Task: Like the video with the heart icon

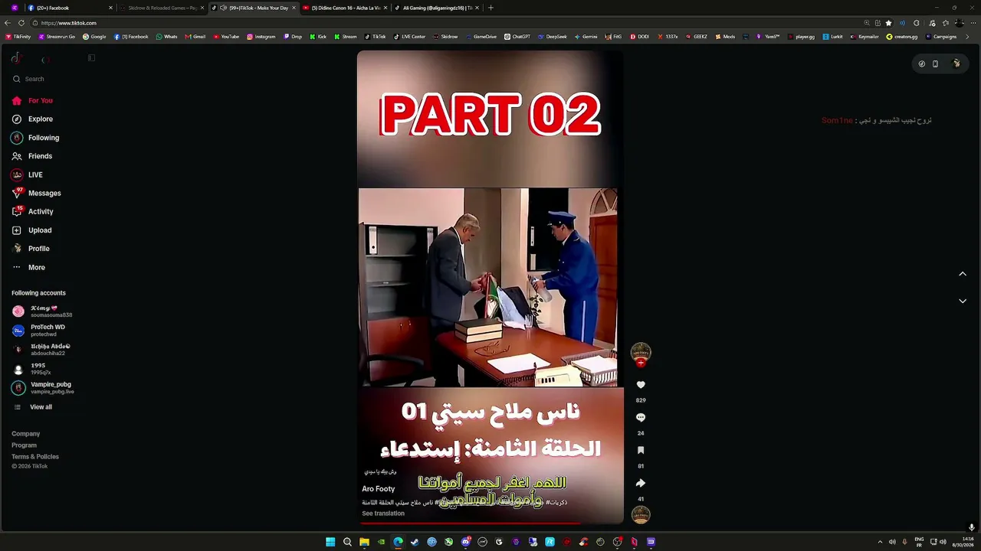Action: click(641, 385)
